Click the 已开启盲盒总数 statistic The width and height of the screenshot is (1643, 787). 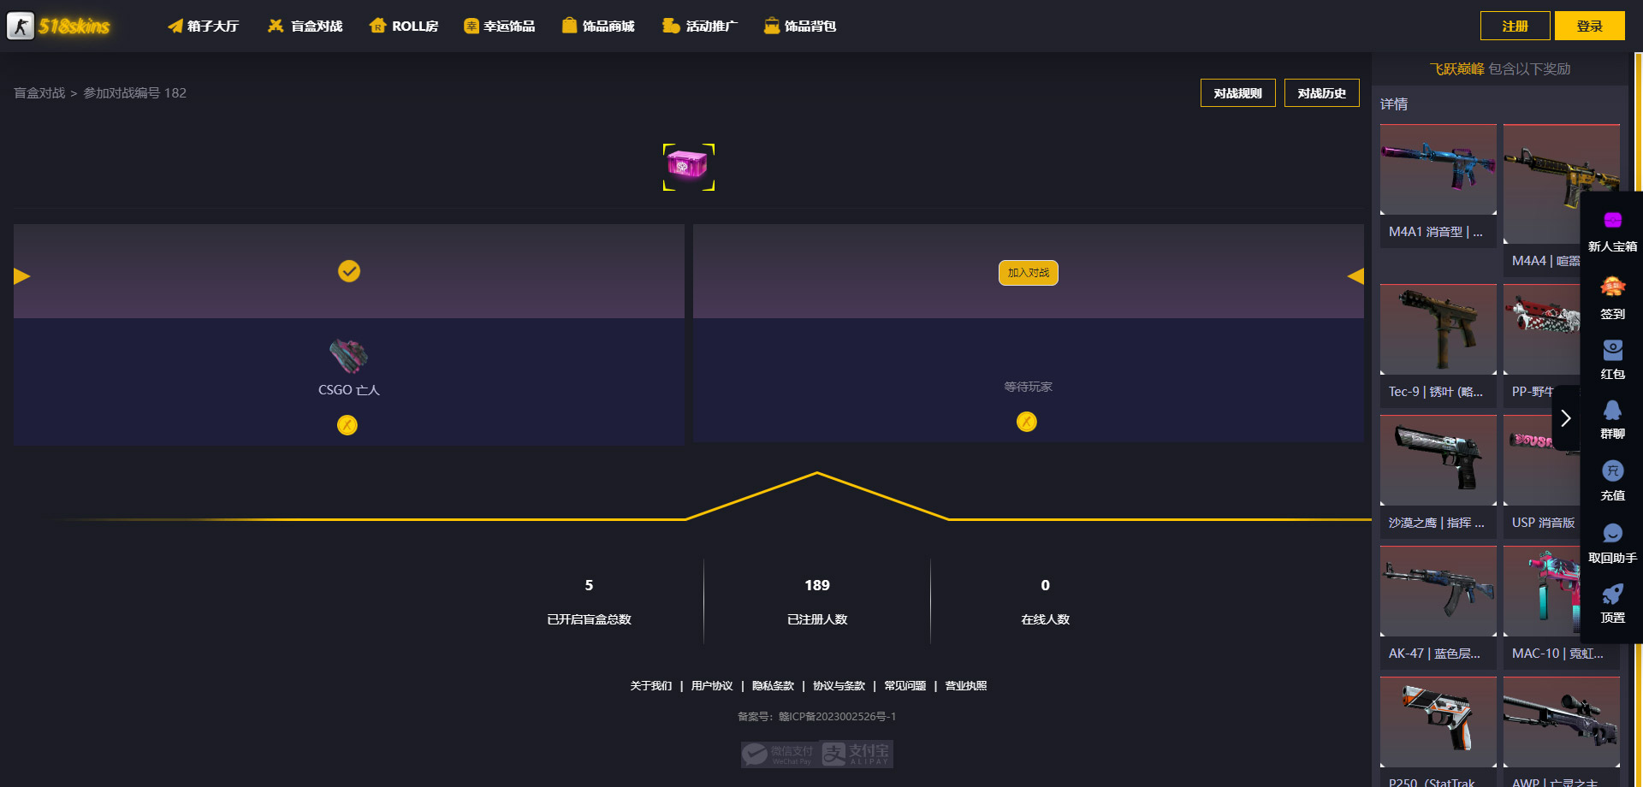click(589, 601)
